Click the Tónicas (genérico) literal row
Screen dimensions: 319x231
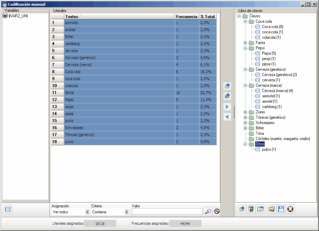134,135
